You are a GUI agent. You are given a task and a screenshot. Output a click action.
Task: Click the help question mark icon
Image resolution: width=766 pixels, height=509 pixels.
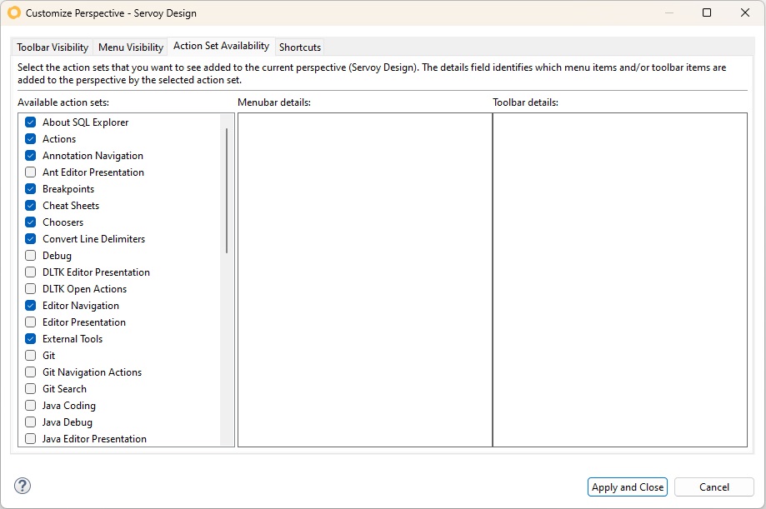pos(23,487)
